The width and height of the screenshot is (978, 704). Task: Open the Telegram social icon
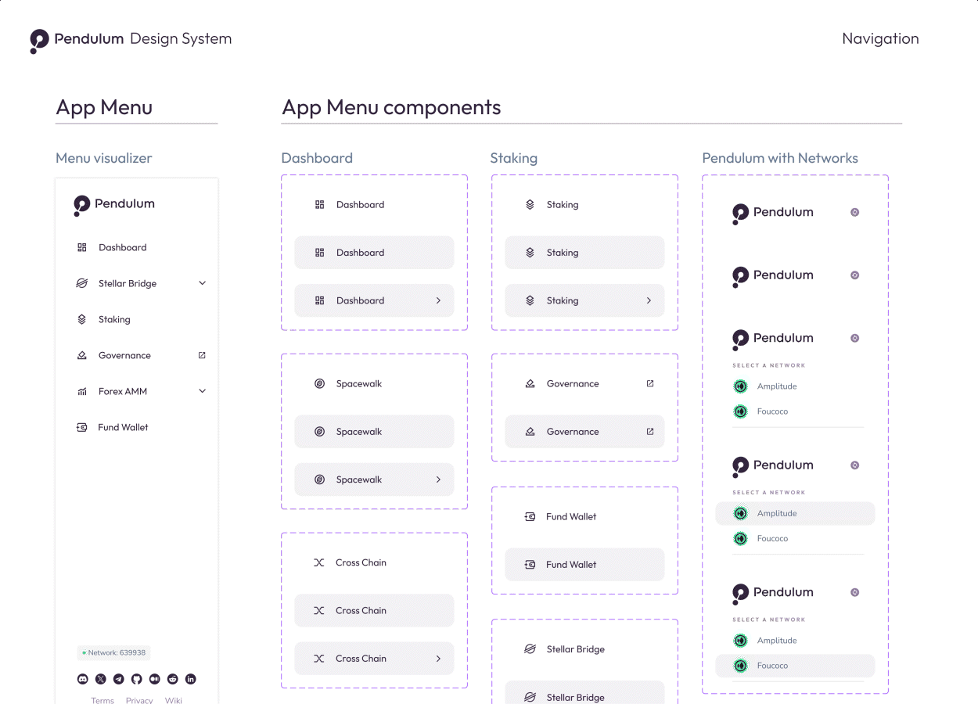[119, 679]
